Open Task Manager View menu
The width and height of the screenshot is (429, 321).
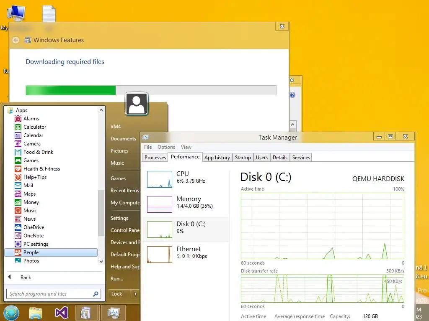coord(186,147)
